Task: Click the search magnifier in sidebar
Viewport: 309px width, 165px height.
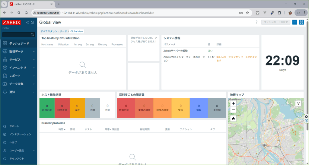Action: click(32, 34)
